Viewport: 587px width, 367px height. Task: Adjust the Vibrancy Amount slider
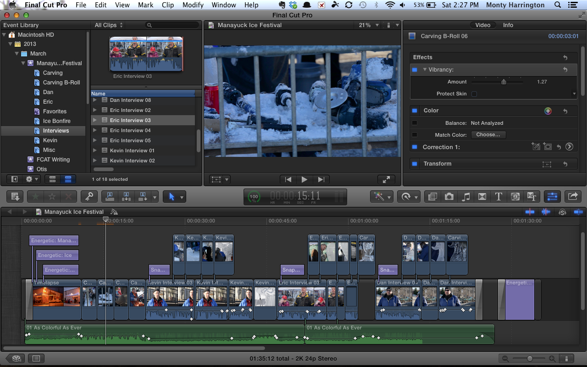coord(504,82)
